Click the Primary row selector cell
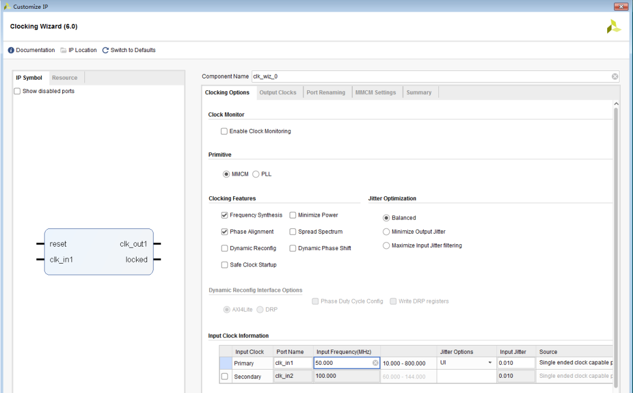Image resolution: width=633 pixels, height=393 pixels. (x=226, y=363)
